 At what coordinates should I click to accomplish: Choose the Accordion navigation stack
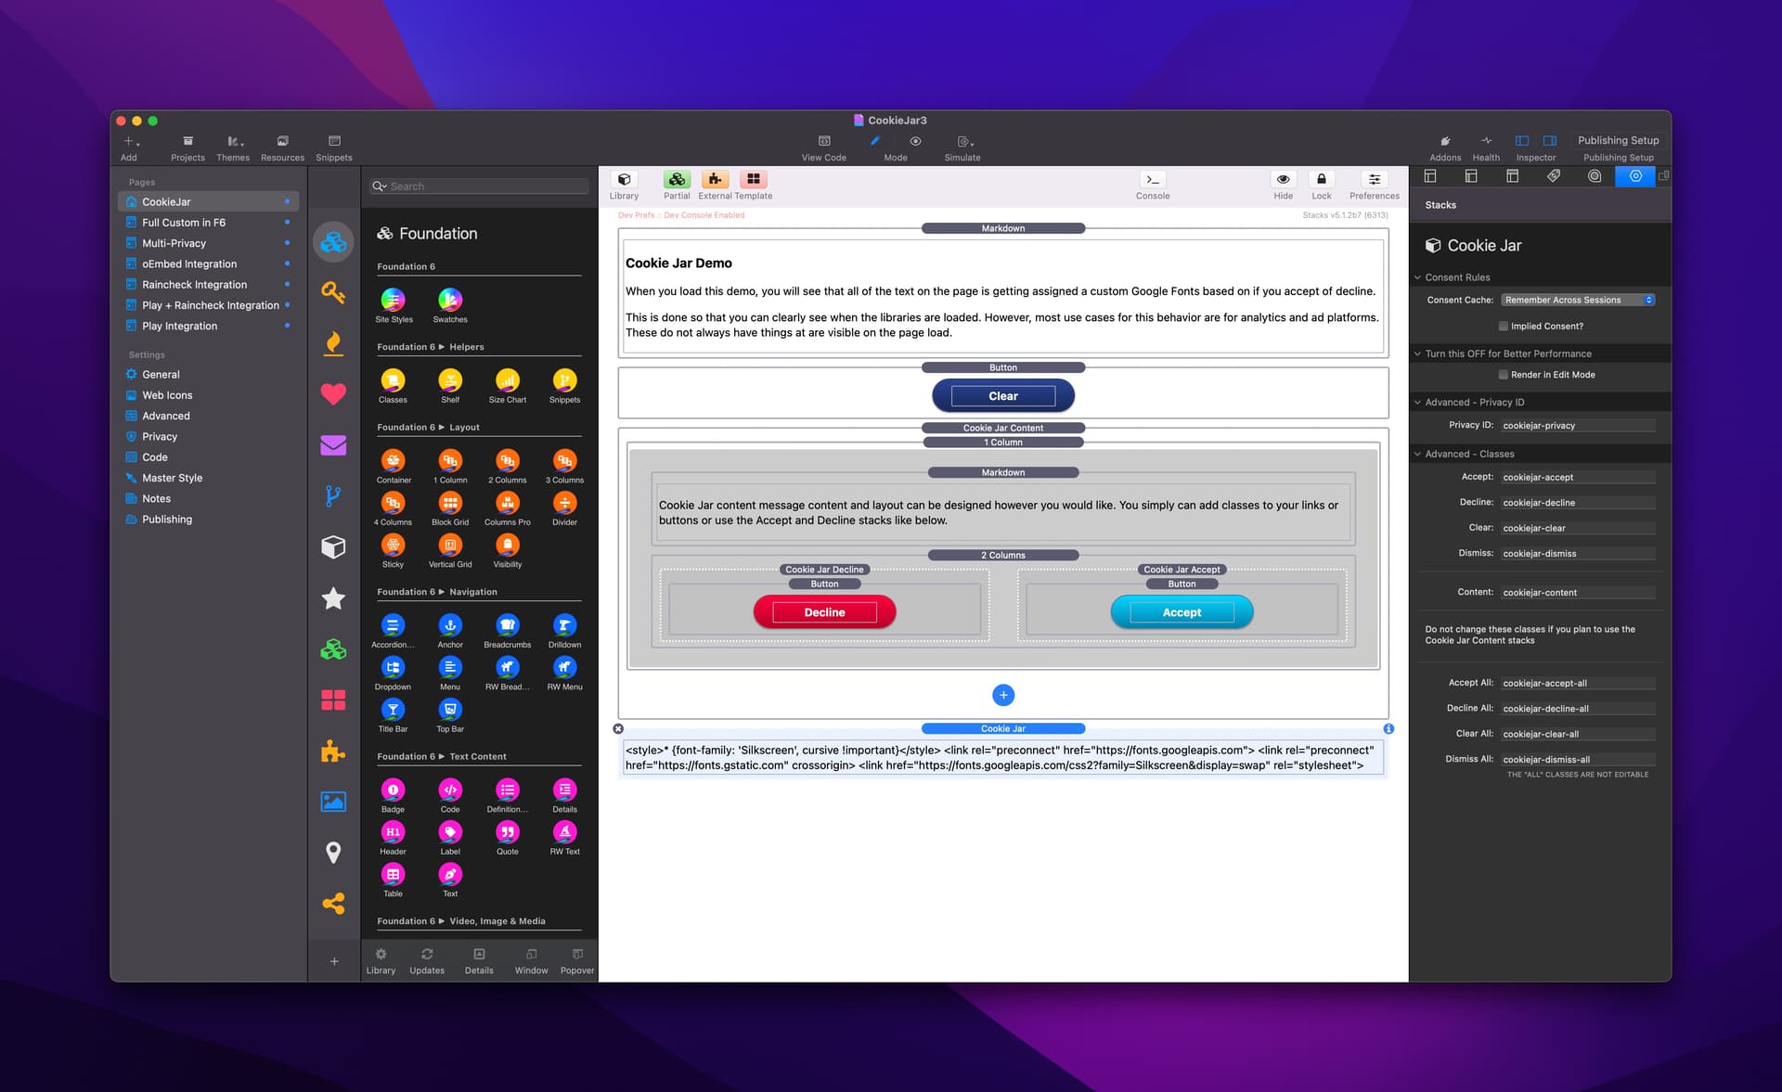[393, 625]
